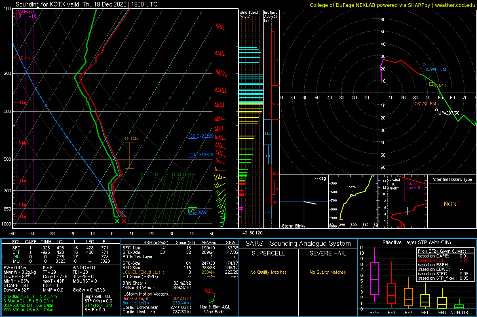This screenshot has width=477, height=317.
Task: Click the OMEGA label on the skew-T
Action: point(25,12)
